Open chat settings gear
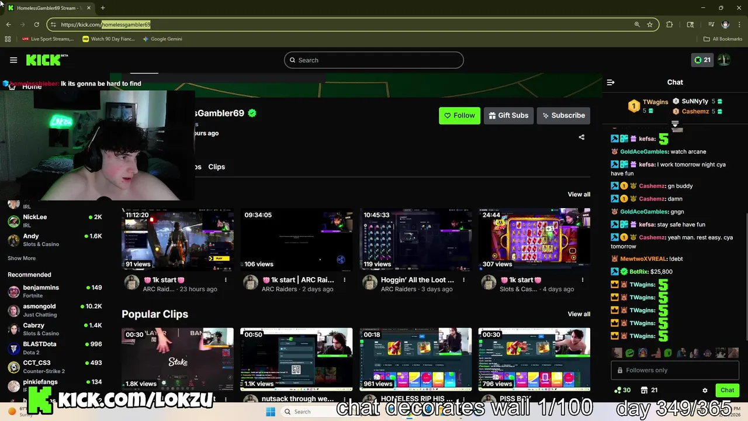 click(x=705, y=390)
